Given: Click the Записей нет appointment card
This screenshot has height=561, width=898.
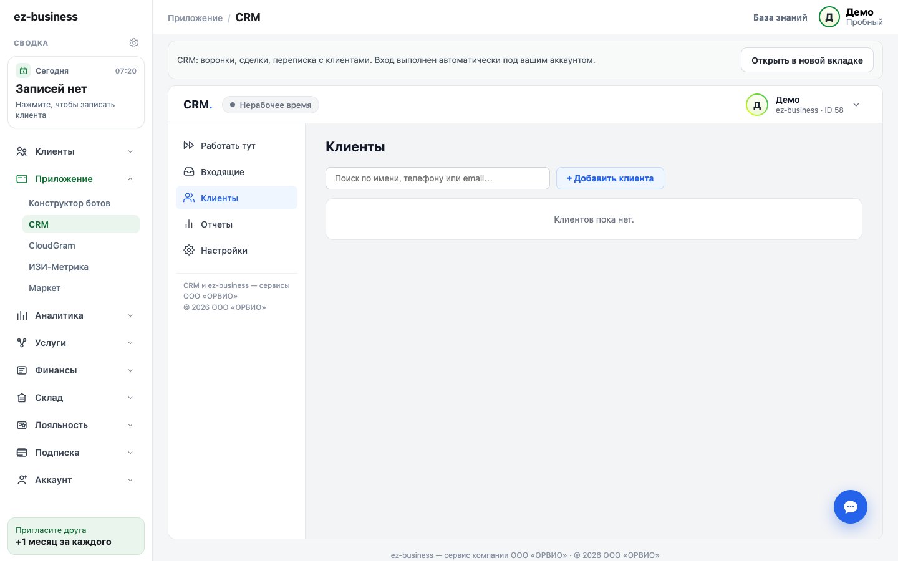Looking at the screenshot, I should pos(76,92).
